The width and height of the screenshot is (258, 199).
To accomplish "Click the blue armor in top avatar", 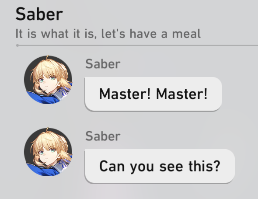I will 41,98.
